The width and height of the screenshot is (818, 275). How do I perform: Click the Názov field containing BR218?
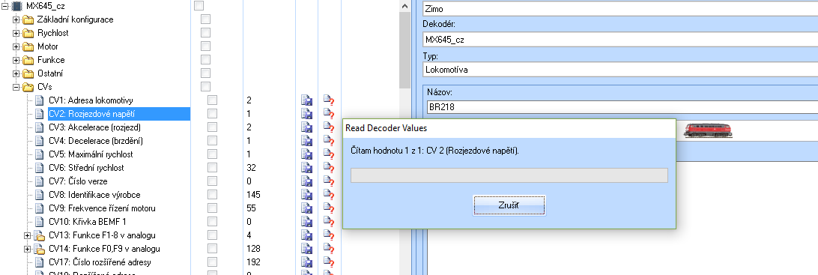click(621, 107)
